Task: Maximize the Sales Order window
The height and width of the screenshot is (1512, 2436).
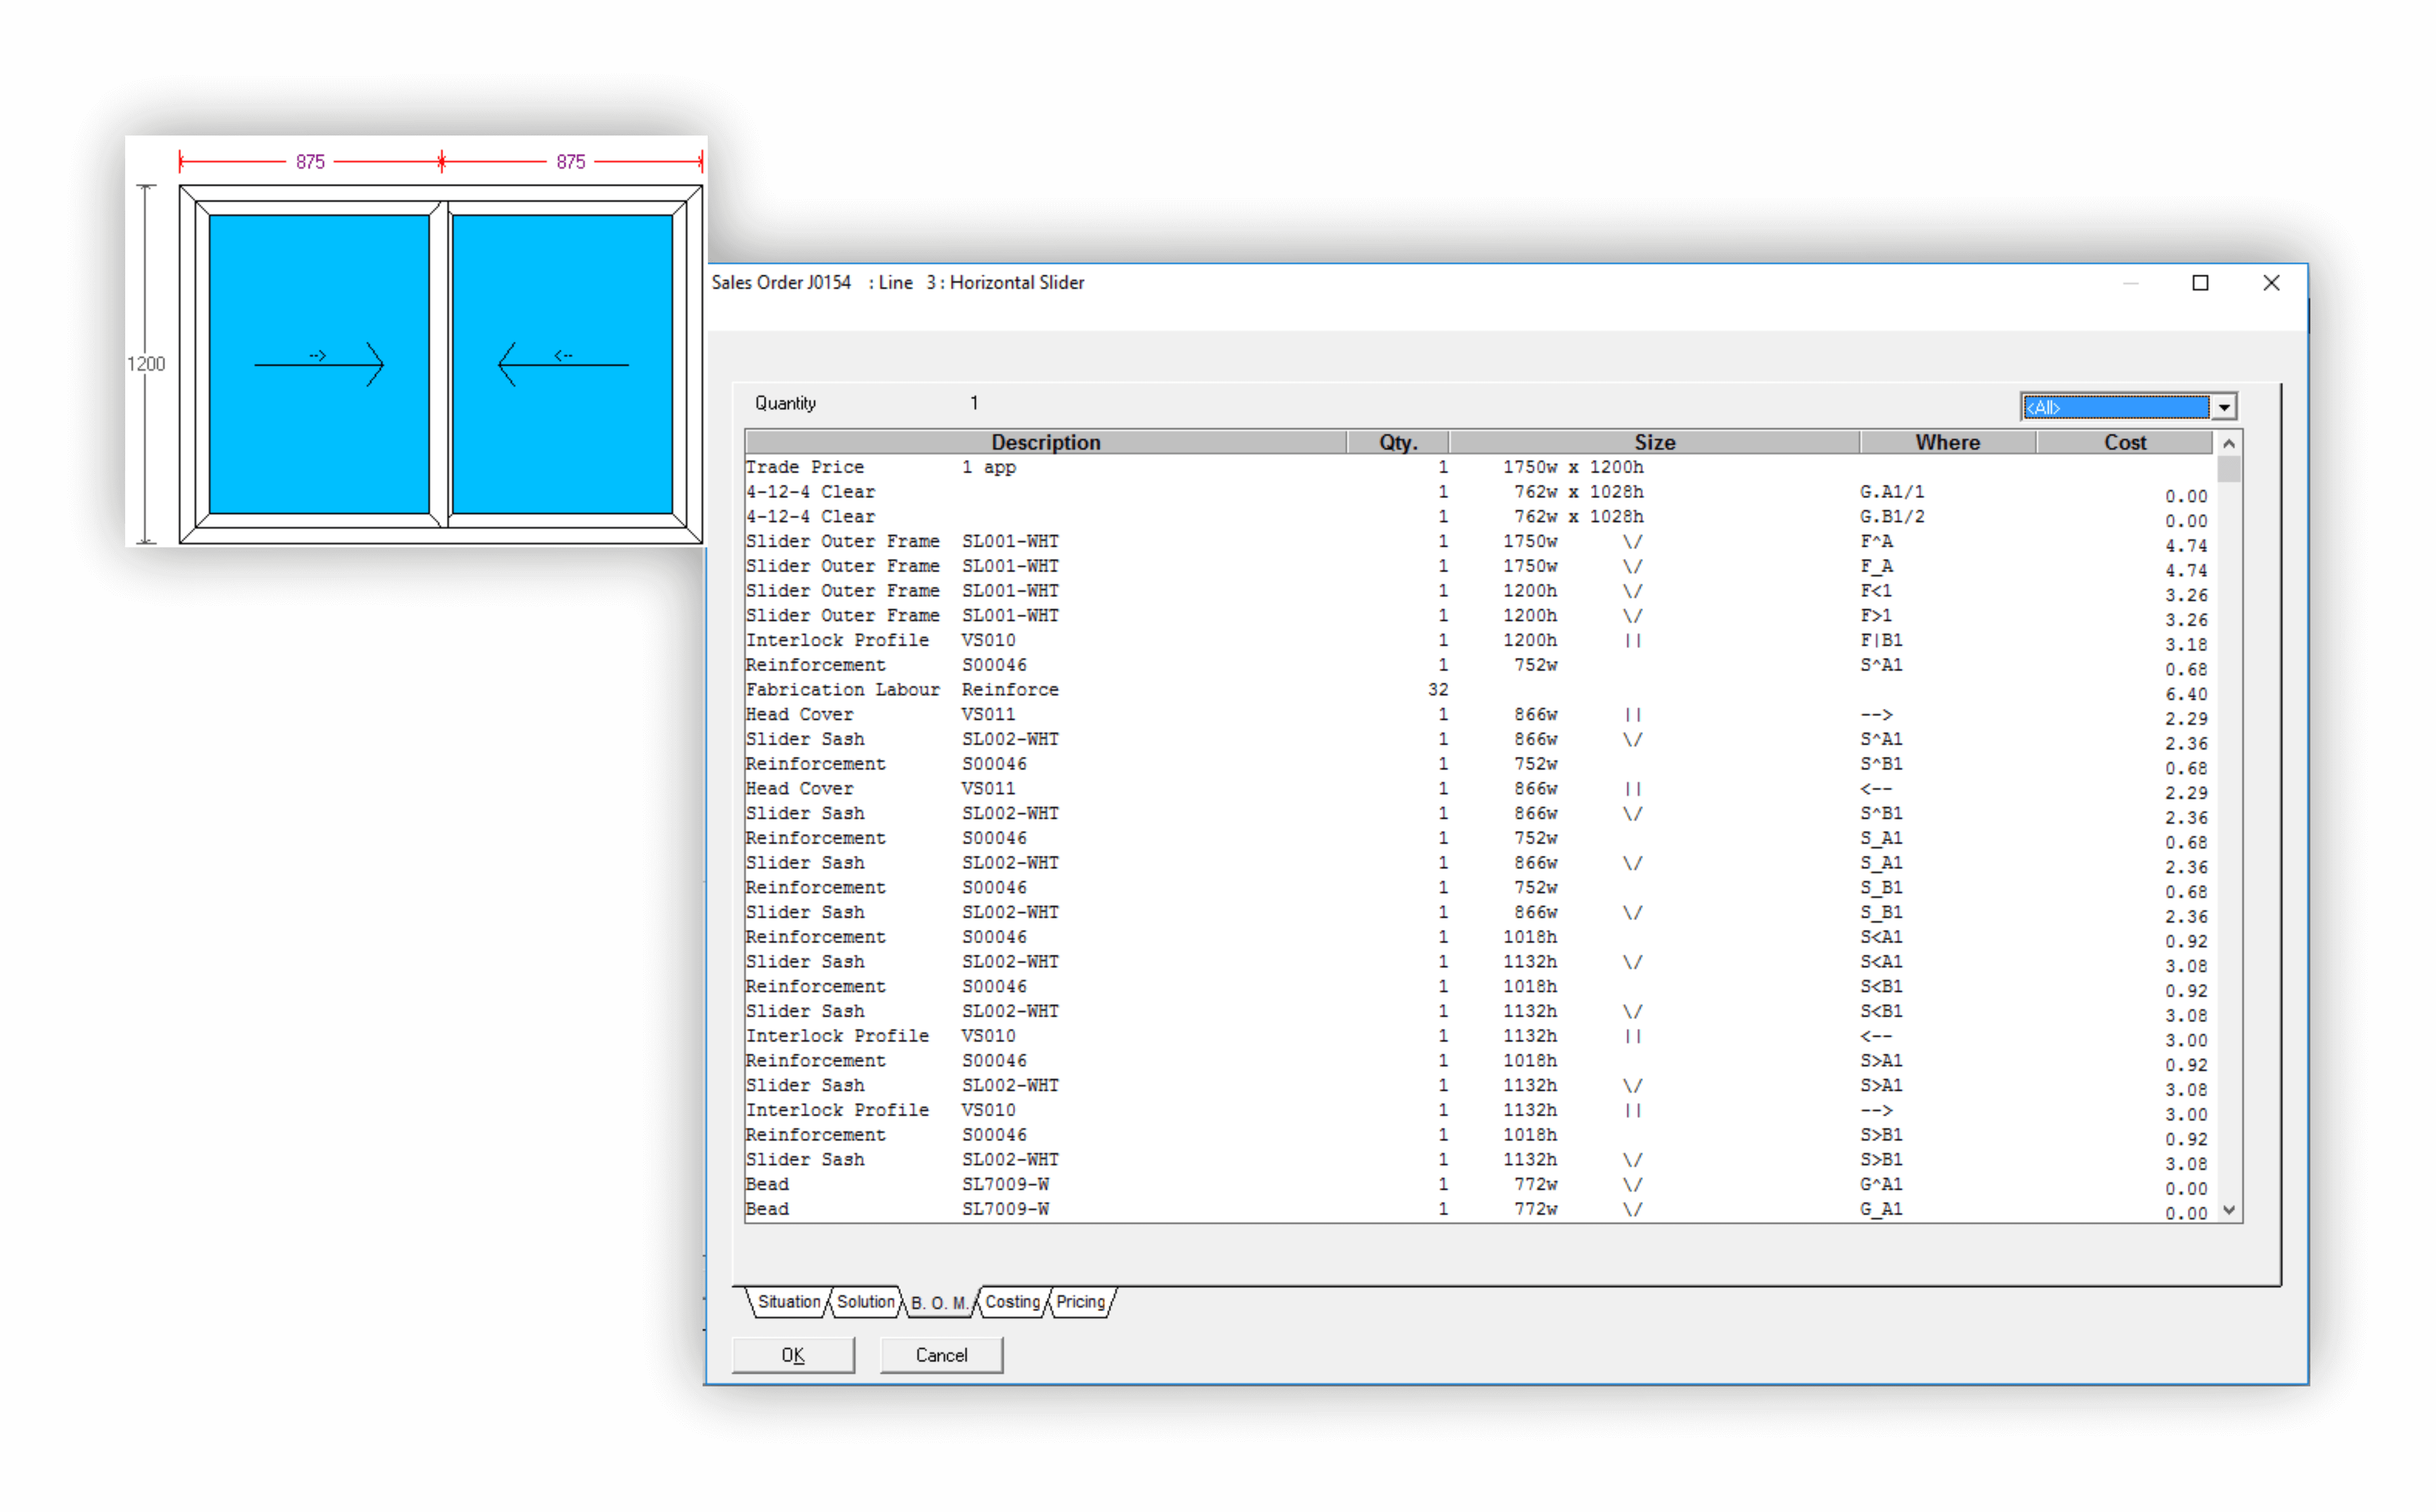Action: 2200,283
